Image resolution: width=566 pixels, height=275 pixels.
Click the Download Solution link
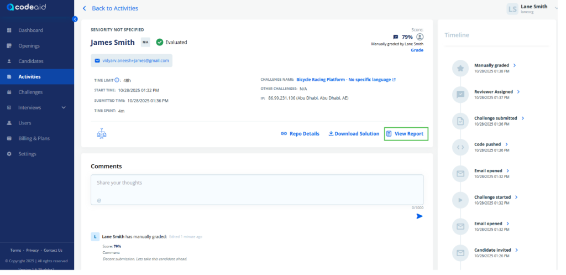[354, 133]
